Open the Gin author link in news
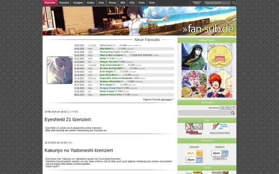The width and height of the screenshot is (279, 174). 70,142
